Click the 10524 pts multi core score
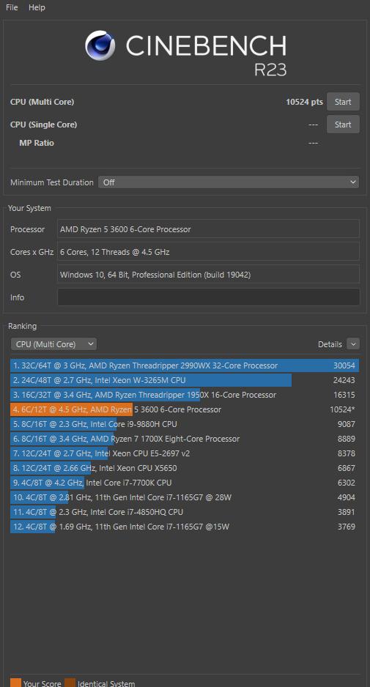 point(304,102)
